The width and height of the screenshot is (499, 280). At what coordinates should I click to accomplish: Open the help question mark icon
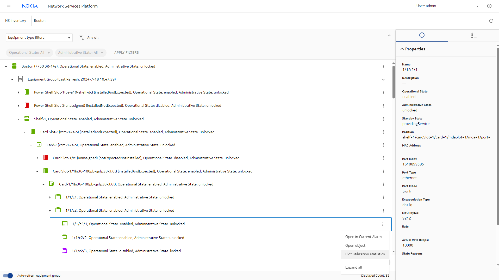[489, 6]
